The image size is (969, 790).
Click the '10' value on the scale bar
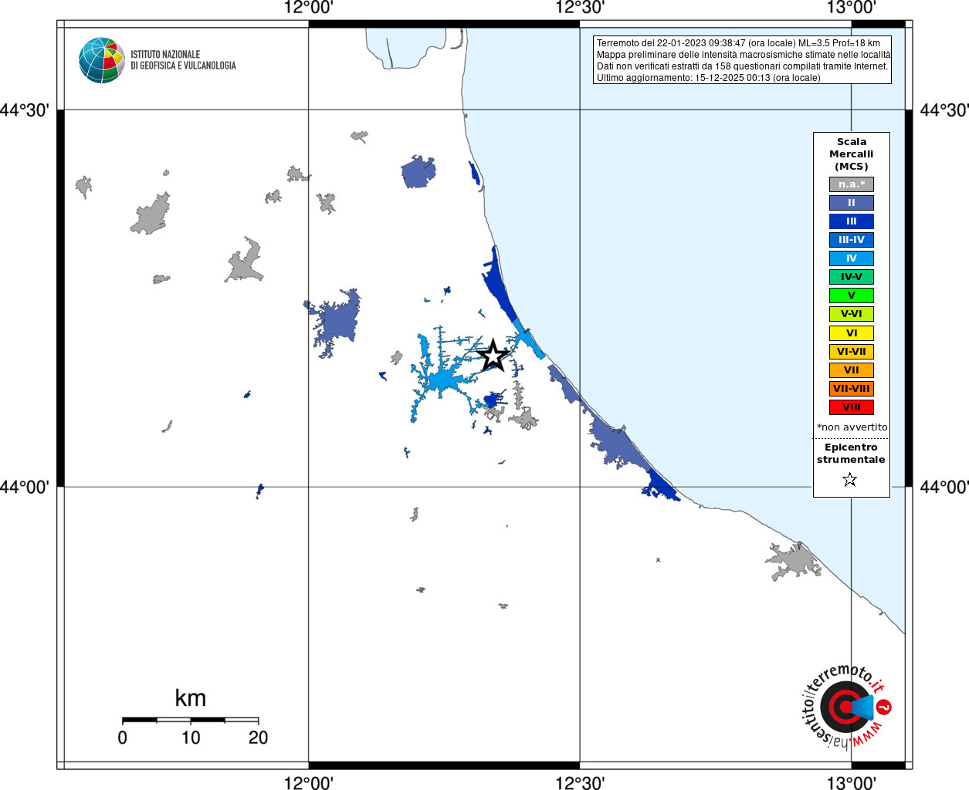pyautogui.click(x=191, y=738)
